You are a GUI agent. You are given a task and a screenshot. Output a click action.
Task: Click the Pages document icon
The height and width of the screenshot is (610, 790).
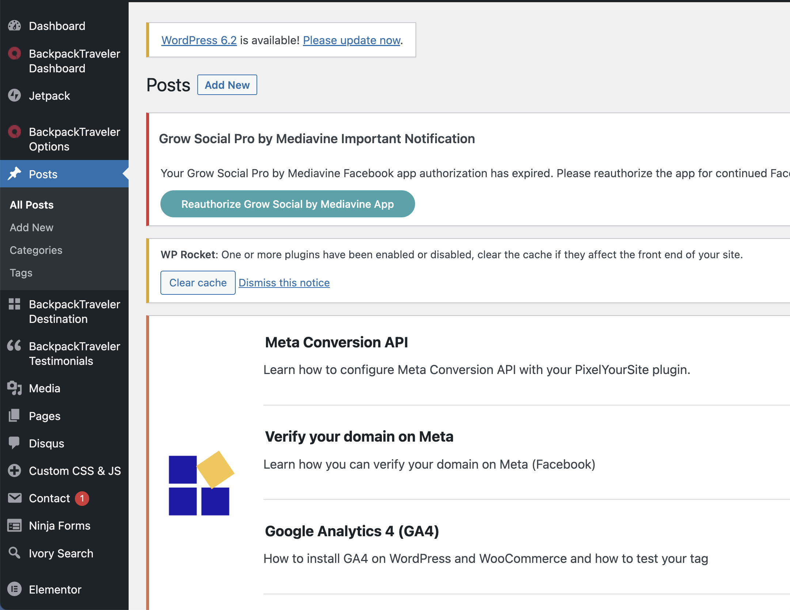tap(15, 416)
